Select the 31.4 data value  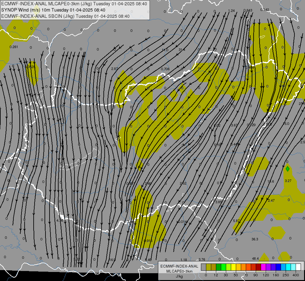tap(182, 50)
